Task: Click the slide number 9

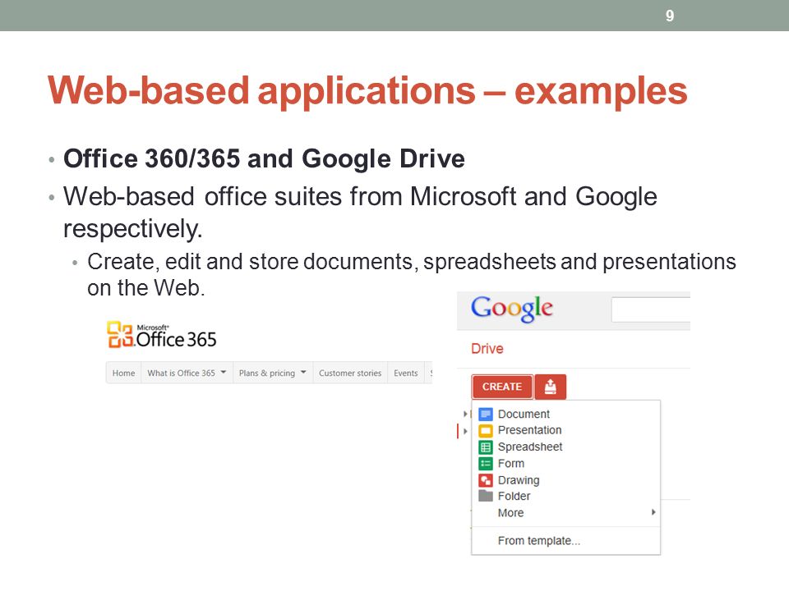Action: click(670, 16)
